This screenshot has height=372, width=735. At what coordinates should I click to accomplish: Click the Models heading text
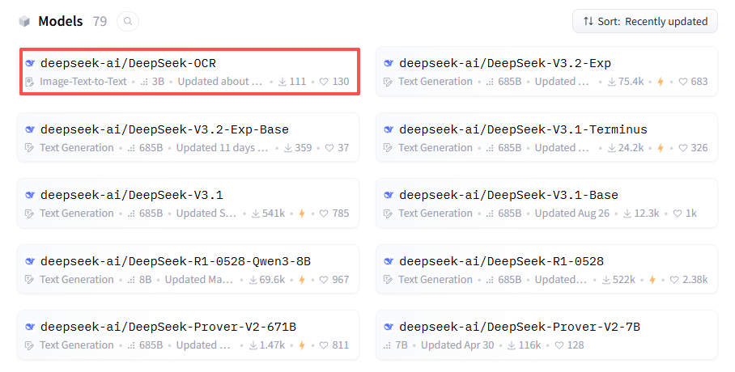(61, 22)
